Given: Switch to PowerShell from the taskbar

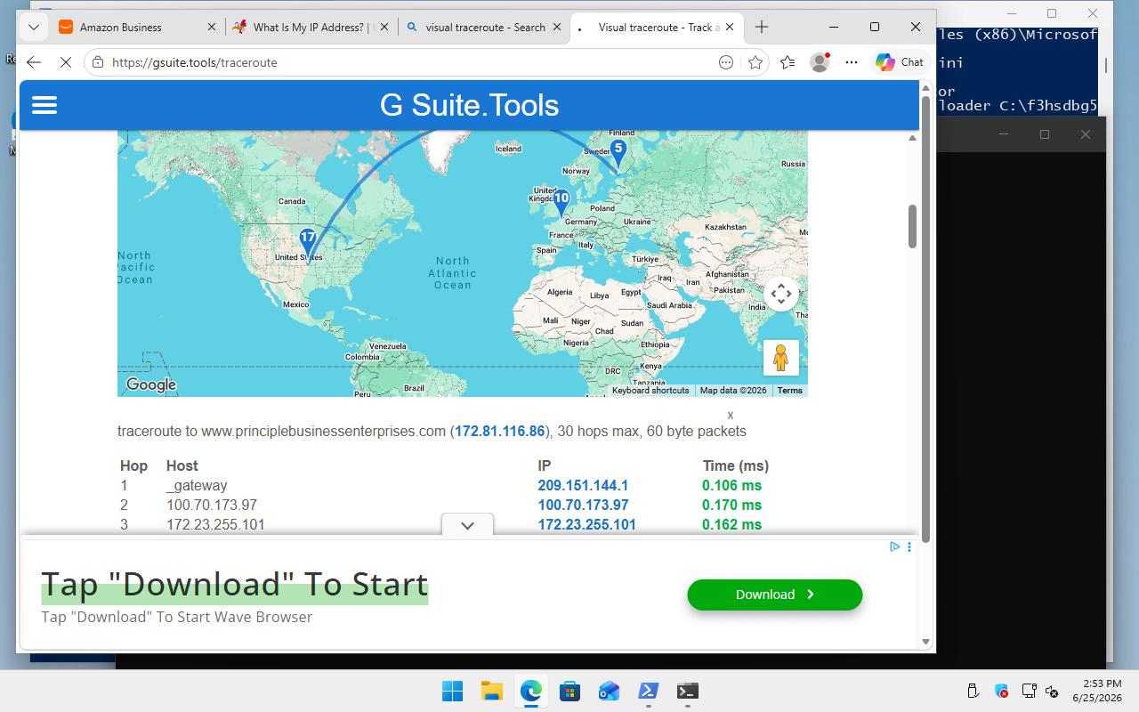Looking at the screenshot, I should click(648, 691).
